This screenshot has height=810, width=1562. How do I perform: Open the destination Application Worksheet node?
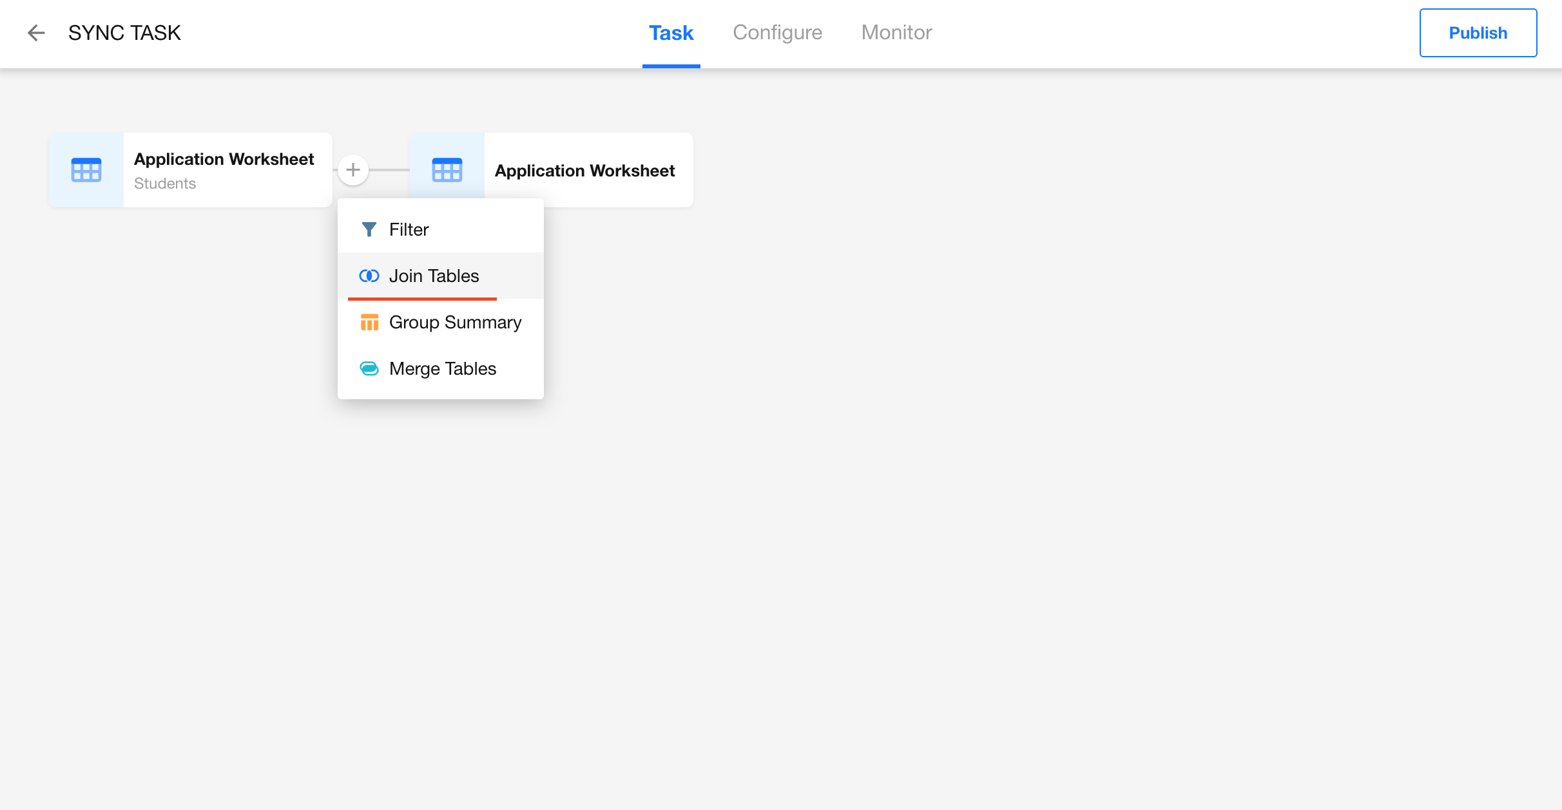click(585, 171)
